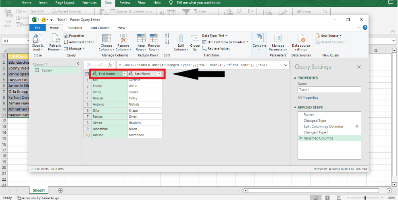Click the gear icon beside Split Column by Delimiter
This screenshot has width=398, height=200.
pyautogui.click(x=356, y=126)
